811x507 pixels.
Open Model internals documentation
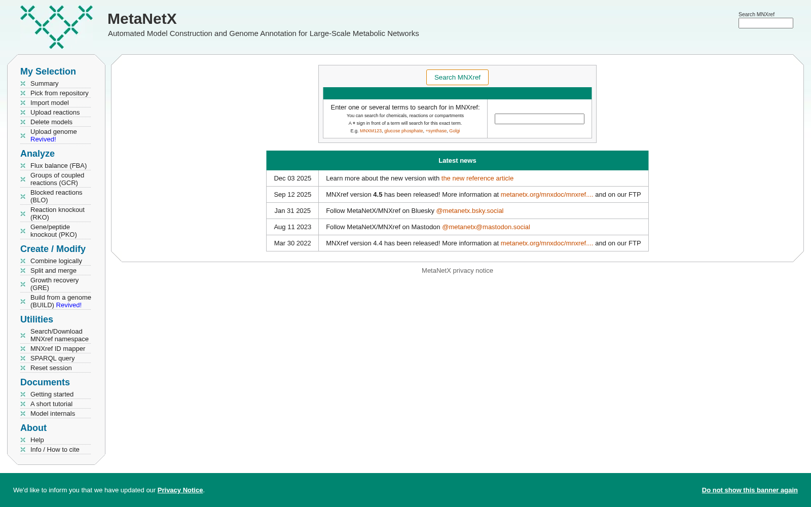click(53, 414)
